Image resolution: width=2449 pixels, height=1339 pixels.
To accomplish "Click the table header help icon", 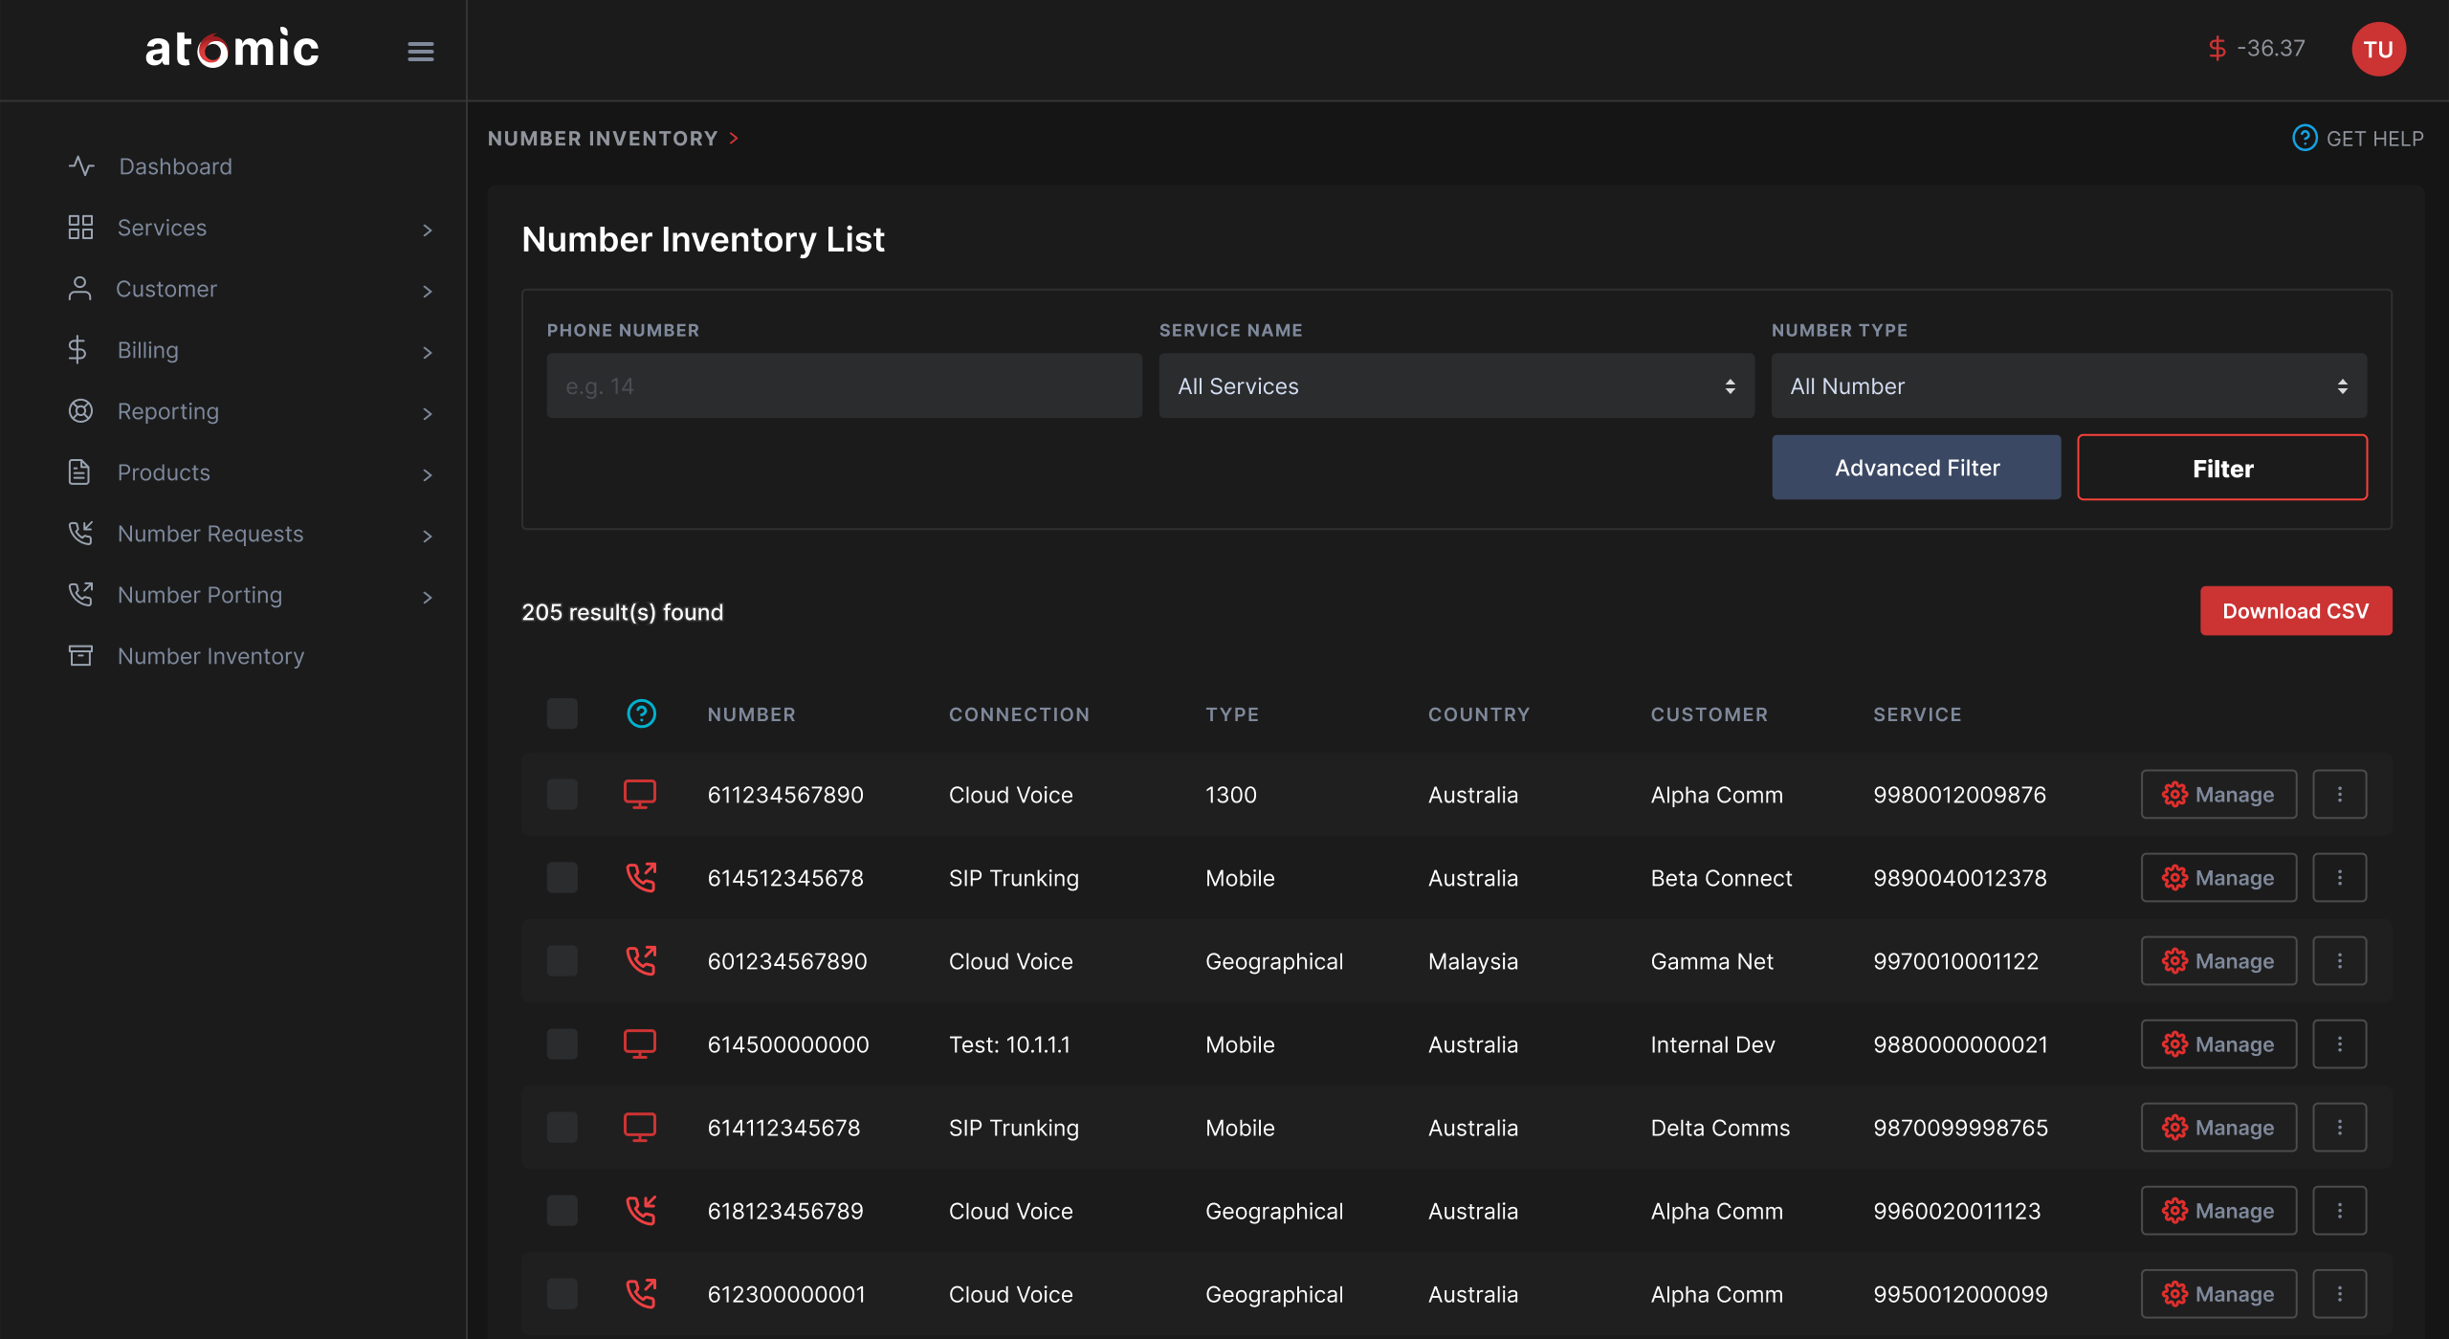I will pyautogui.click(x=641, y=713).
